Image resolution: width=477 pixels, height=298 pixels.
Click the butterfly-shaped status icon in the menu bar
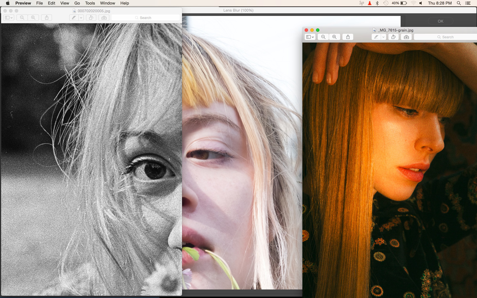362,3
